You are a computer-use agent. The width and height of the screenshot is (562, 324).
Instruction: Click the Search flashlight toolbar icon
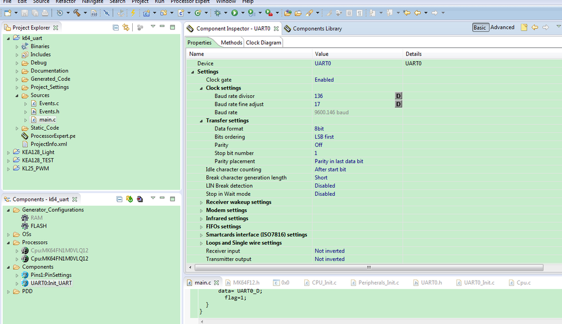pyautogui.click(x=309, y=13)
